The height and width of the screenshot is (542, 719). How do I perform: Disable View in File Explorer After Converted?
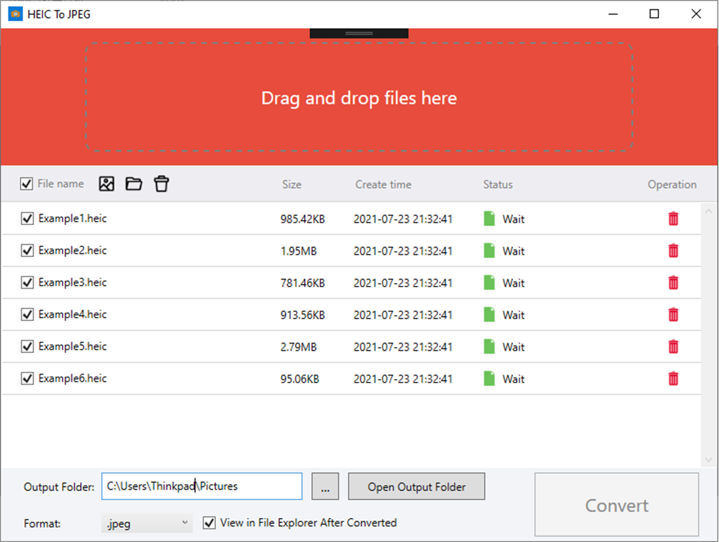(209, 523)
